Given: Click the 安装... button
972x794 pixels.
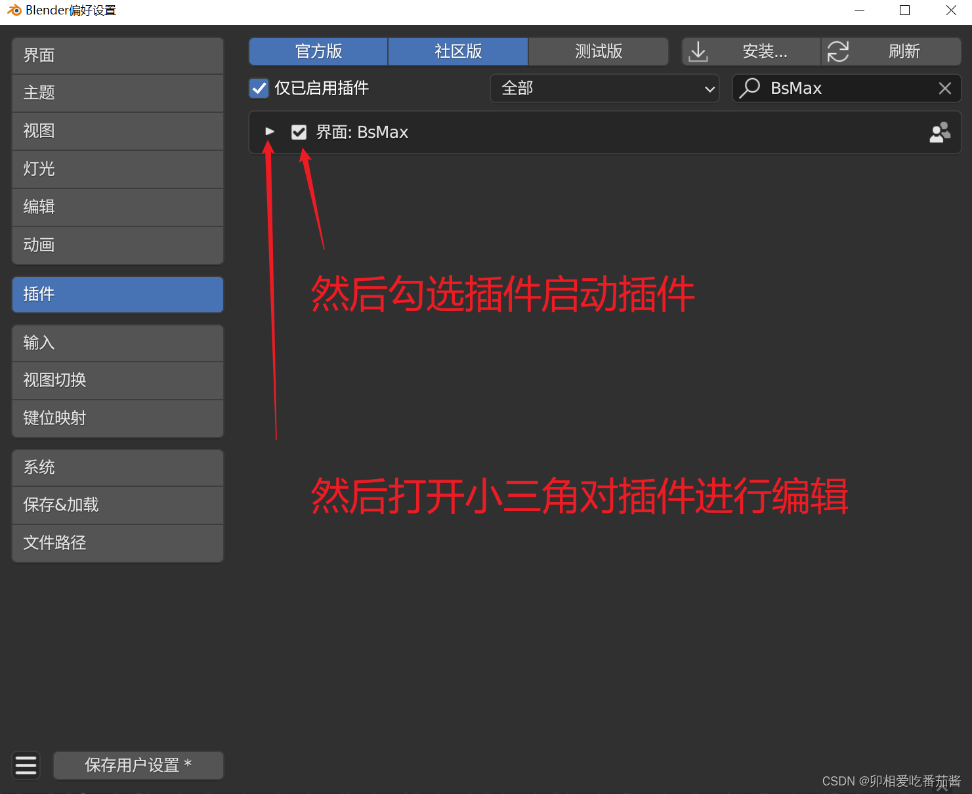Looking at the screenshot, I should click(751, 52).
